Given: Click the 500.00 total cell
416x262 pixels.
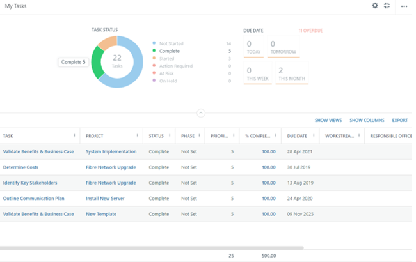Looking at the screenshot, I should pyautogui.click(x=269, y=256).
